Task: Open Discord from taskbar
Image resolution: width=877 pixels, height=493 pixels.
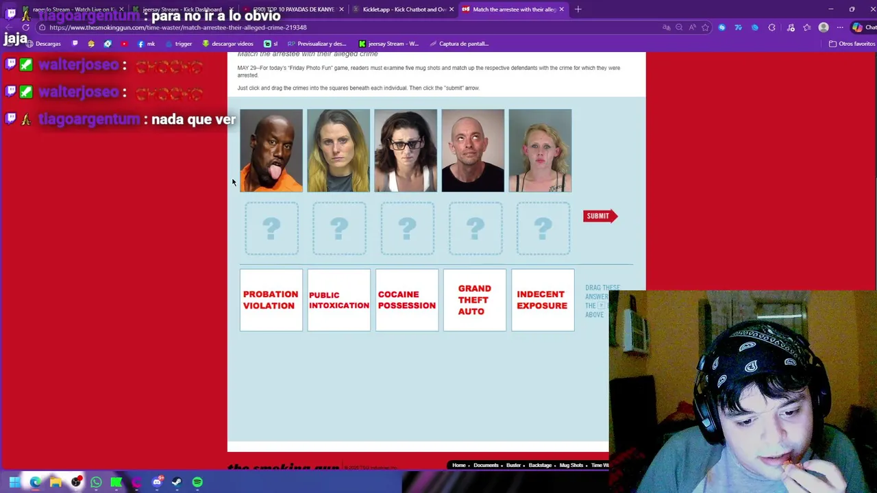Action: (x=157, y=483)
